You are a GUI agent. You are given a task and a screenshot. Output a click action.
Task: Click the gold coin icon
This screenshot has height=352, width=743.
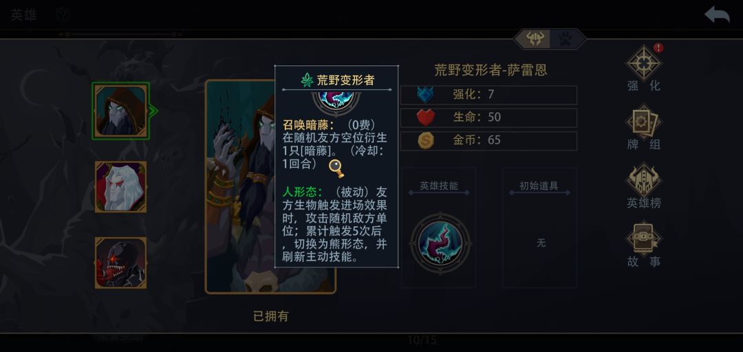(x=426, y=141)
